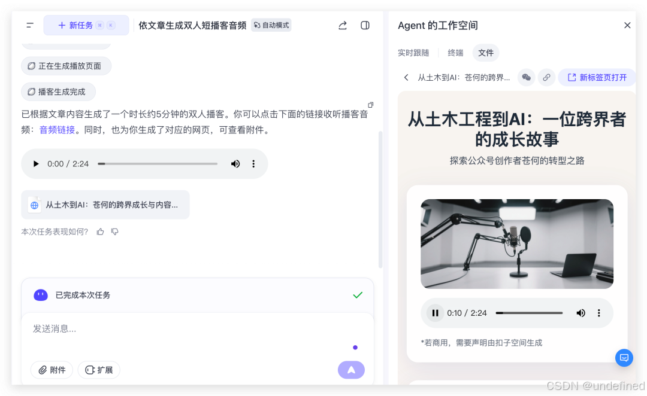Switch to the 实时跟随 tab

[413, 53]
